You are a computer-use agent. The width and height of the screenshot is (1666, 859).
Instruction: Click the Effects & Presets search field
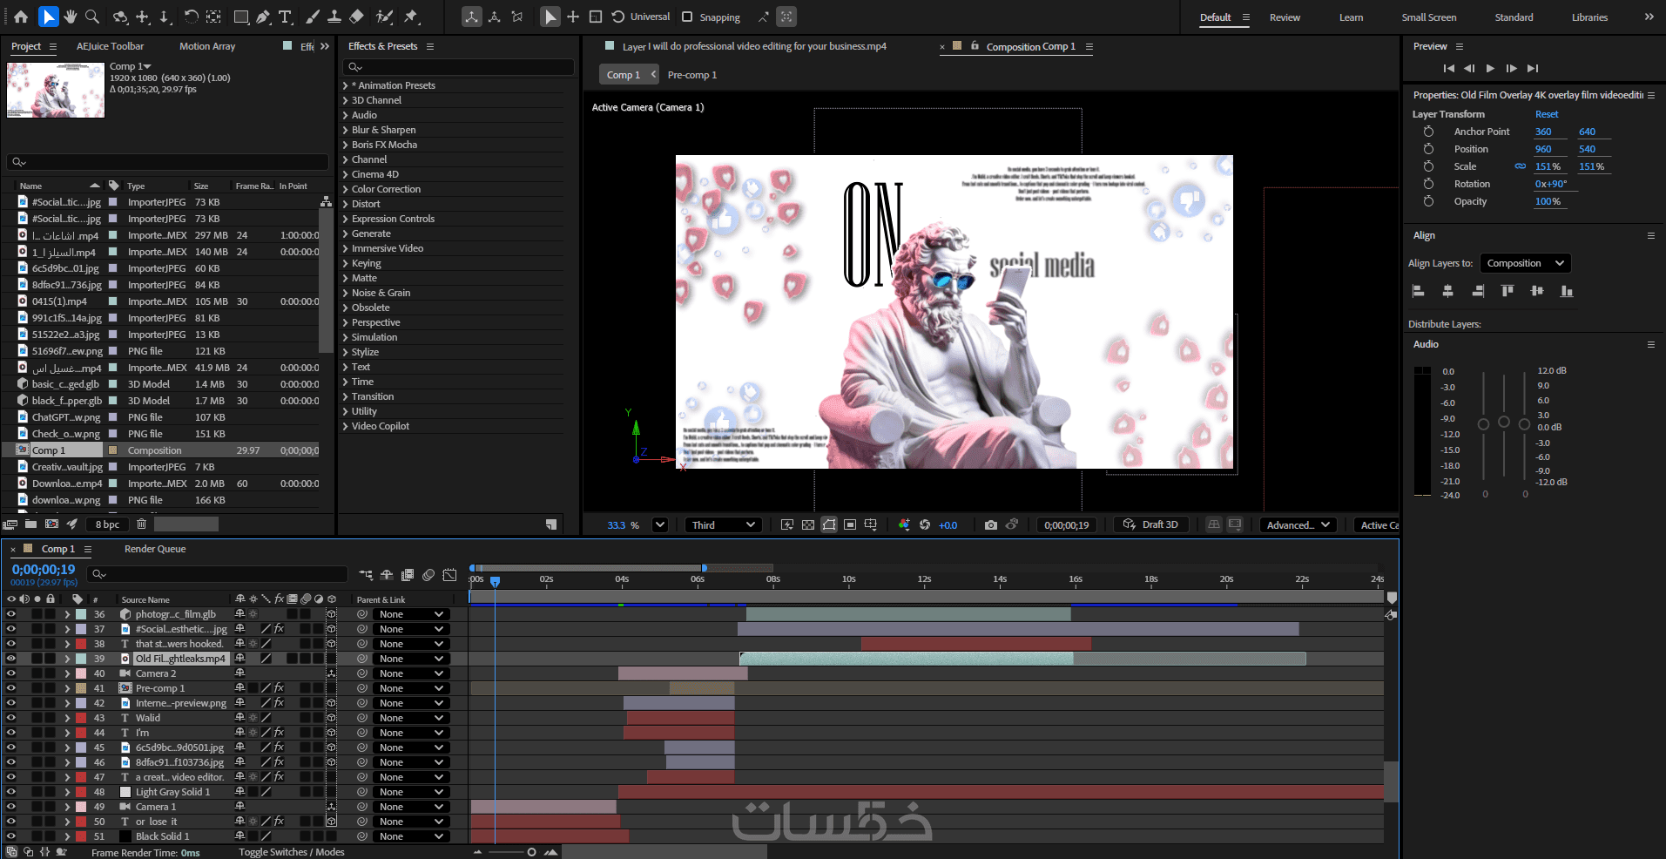[x=460, y=67]
